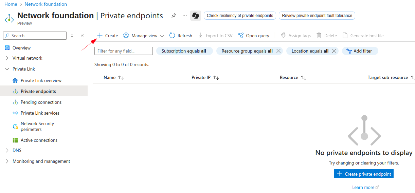
Task: Collapse the sidebar with double-chevron icon
Action: pos(82,36)
